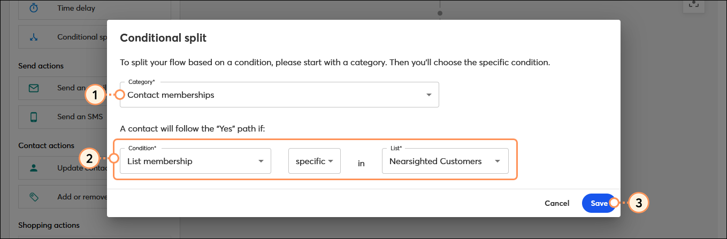
Task: Open the List dropdown showing Nearsighted Customers
Action: pyautogui.click(x=445, y=161)
